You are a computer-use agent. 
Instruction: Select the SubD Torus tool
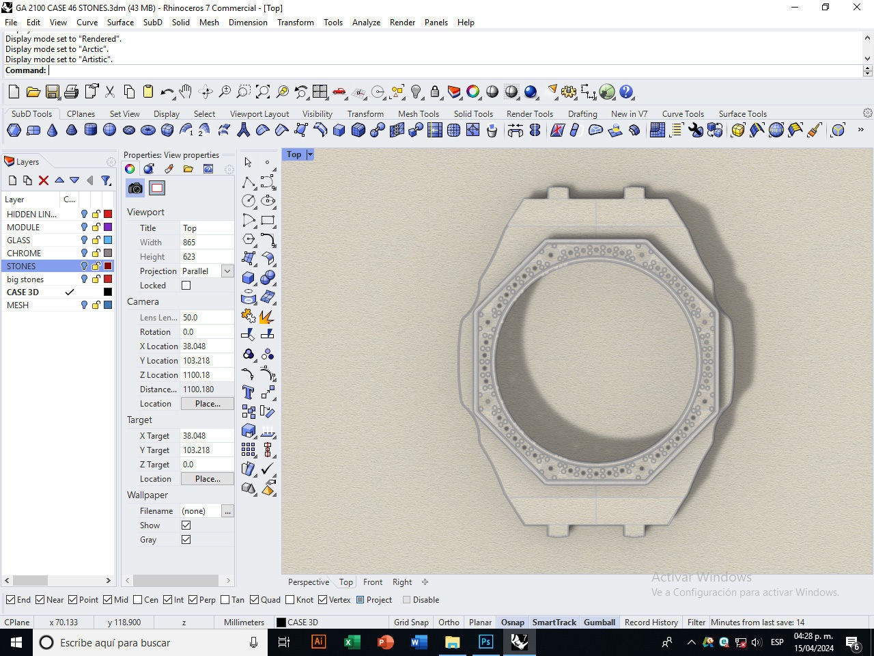tap(148, 130)
